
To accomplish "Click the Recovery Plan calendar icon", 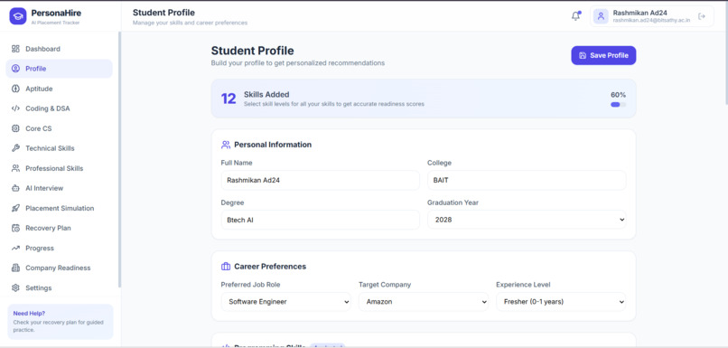I will tap(15, 228).
